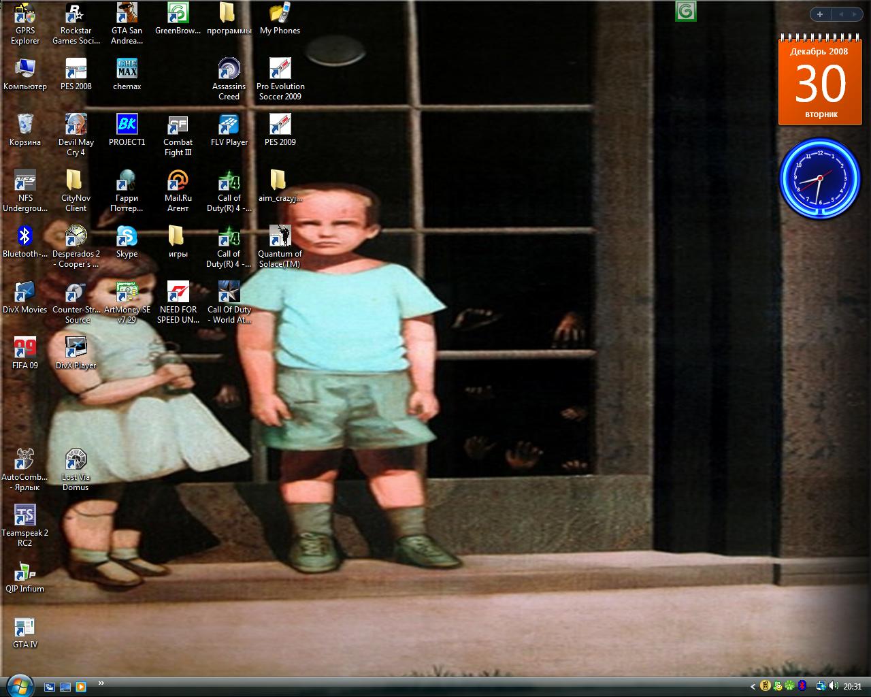Launch the PES 2008 shortcut
The image size is (871, 697).
76,74
